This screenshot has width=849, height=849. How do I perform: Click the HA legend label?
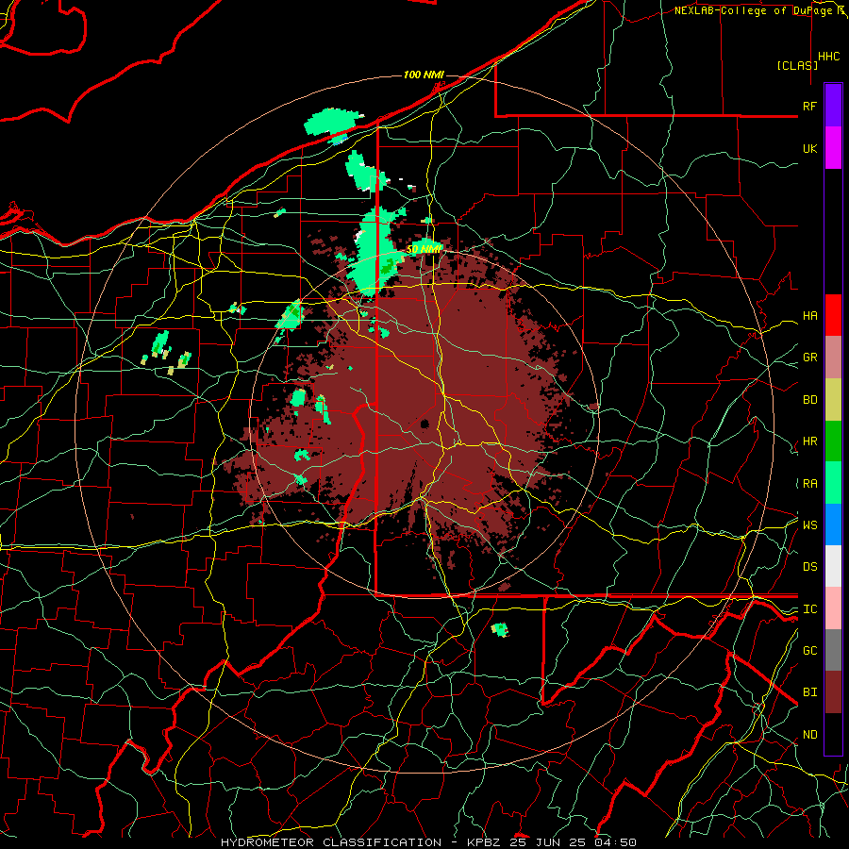coord(809,316)
